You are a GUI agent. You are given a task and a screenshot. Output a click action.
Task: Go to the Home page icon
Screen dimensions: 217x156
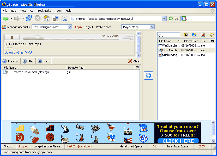[x=47, y=18]
